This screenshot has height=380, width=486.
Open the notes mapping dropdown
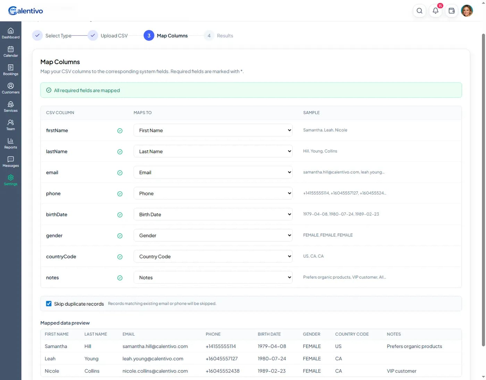[x=213, y=277]
